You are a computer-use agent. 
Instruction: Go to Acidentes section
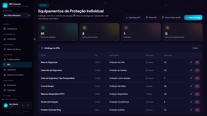pyautogui.click(x=17, y=39)
